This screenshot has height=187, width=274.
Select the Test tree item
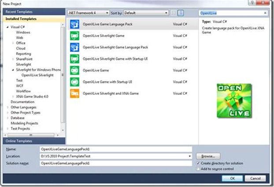pos(19,80)
